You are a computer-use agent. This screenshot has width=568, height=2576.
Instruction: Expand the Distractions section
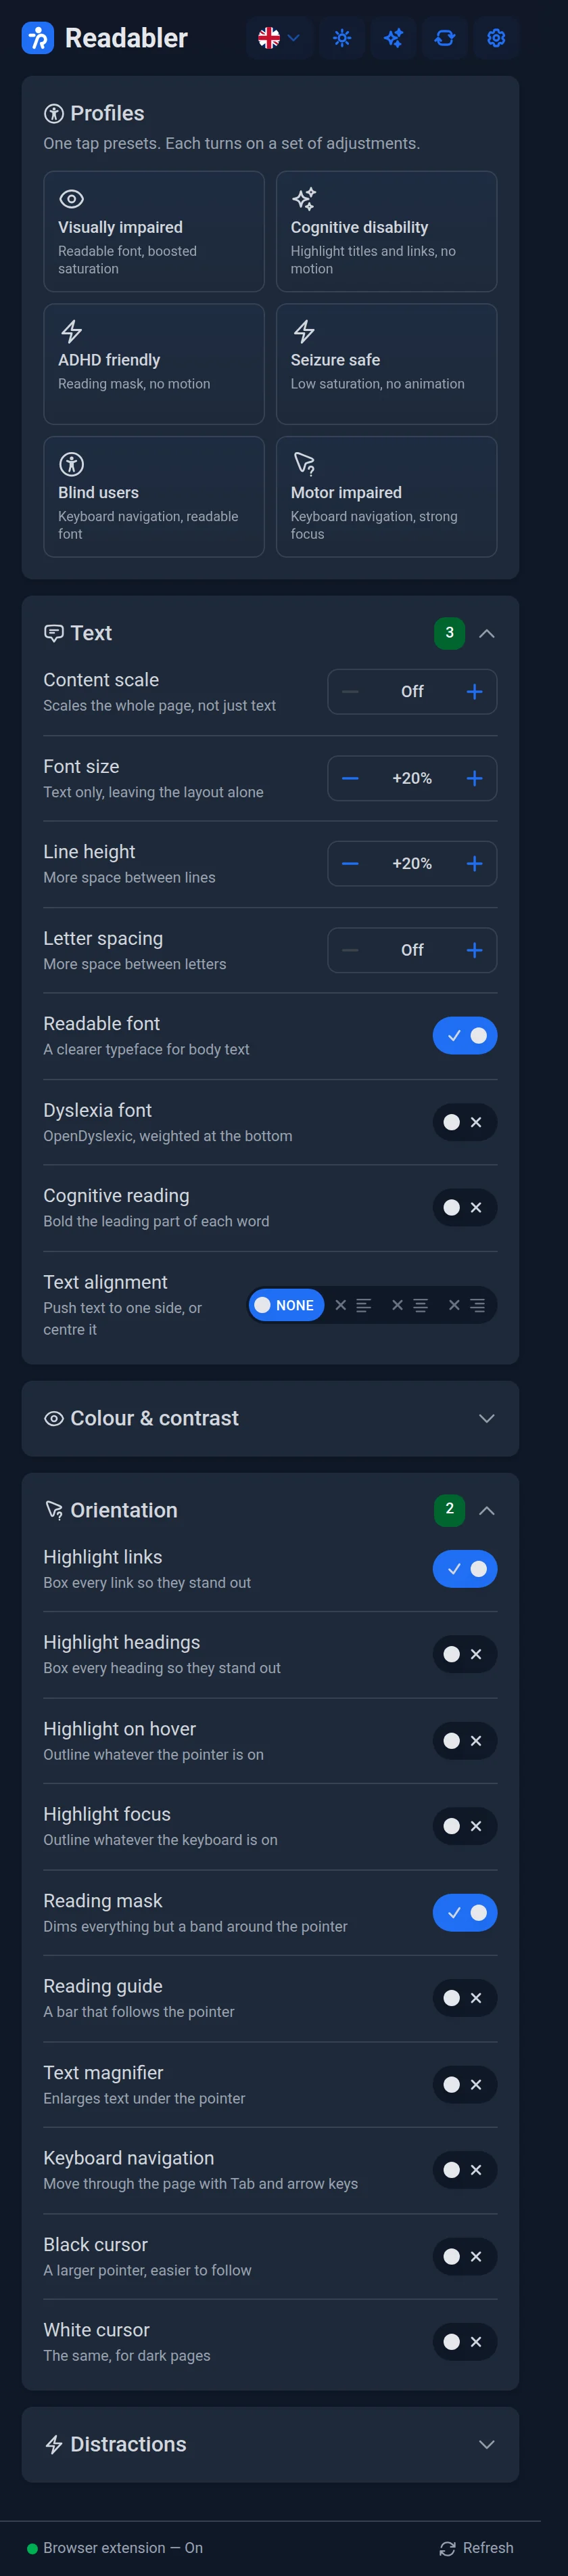pyautogui.click(x=270, y=2444)
